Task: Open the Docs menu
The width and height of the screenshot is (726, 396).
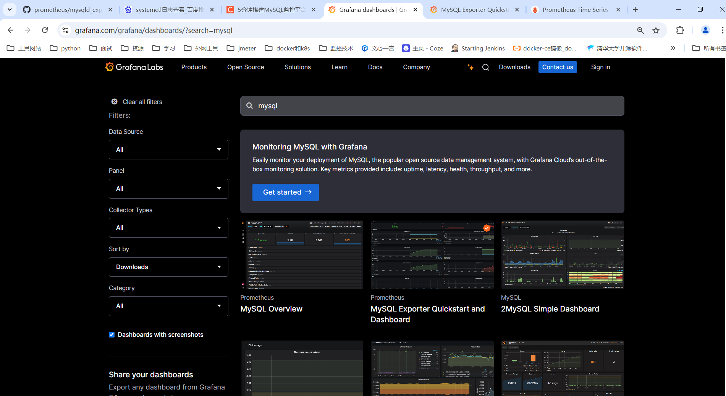Action: tap(375, 67)
